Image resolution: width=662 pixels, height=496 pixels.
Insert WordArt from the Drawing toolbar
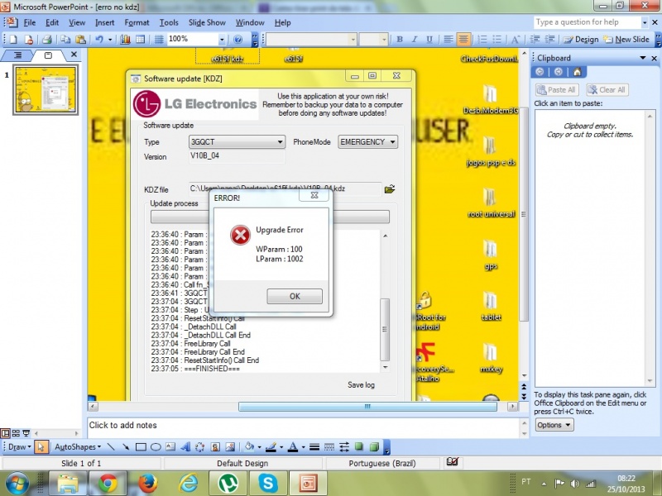pyautogui.click(x=185, y=446)
